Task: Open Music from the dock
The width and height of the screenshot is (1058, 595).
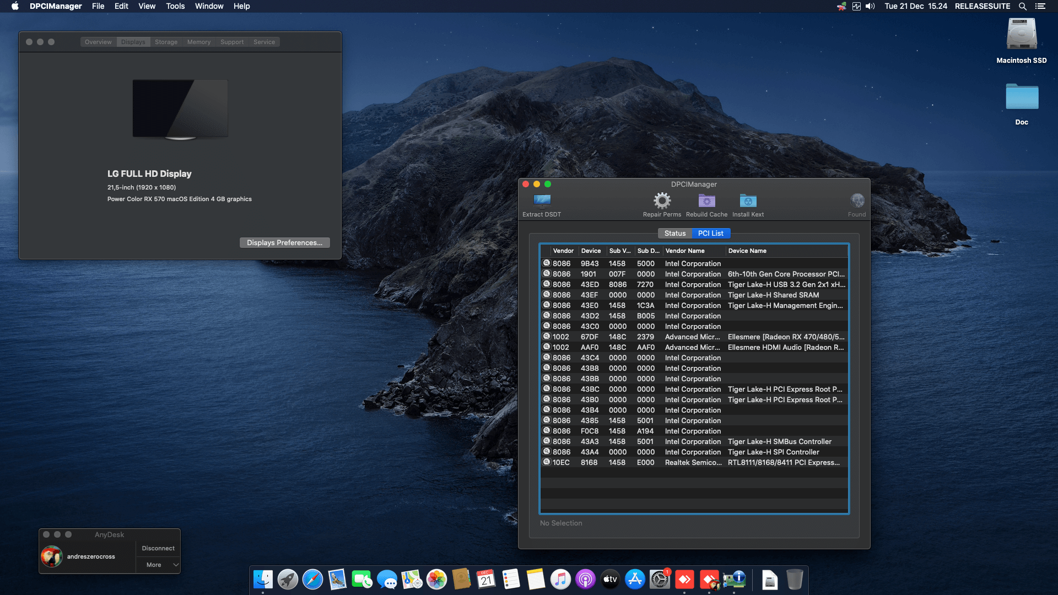Action: 560,580
